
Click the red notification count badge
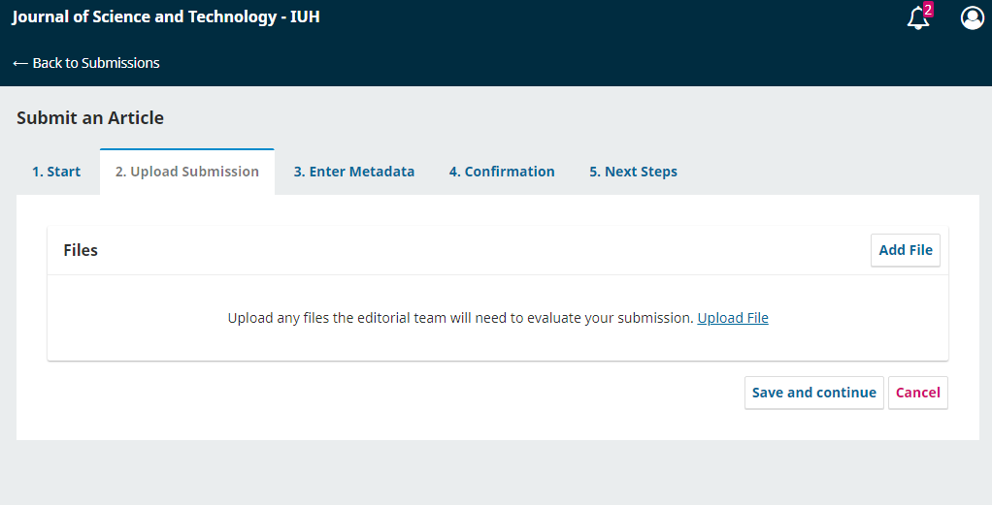pyautogui.click(x=928, y=10)
